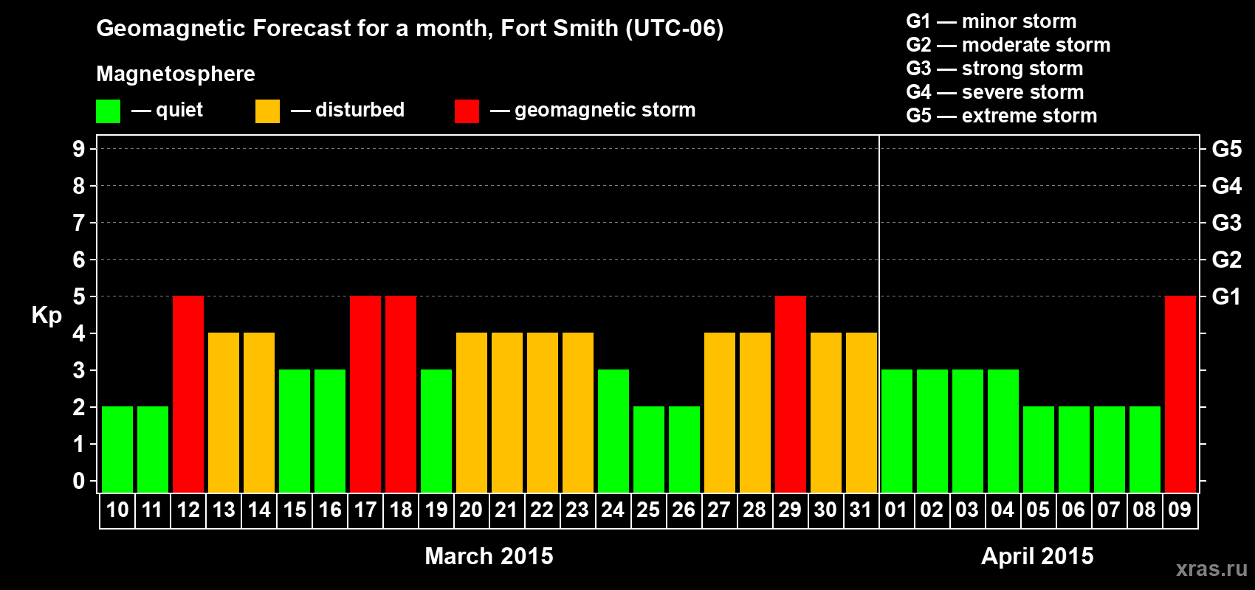Click the date cell labeled 12
Screen dimensions: 1255x590
point(188,510)
